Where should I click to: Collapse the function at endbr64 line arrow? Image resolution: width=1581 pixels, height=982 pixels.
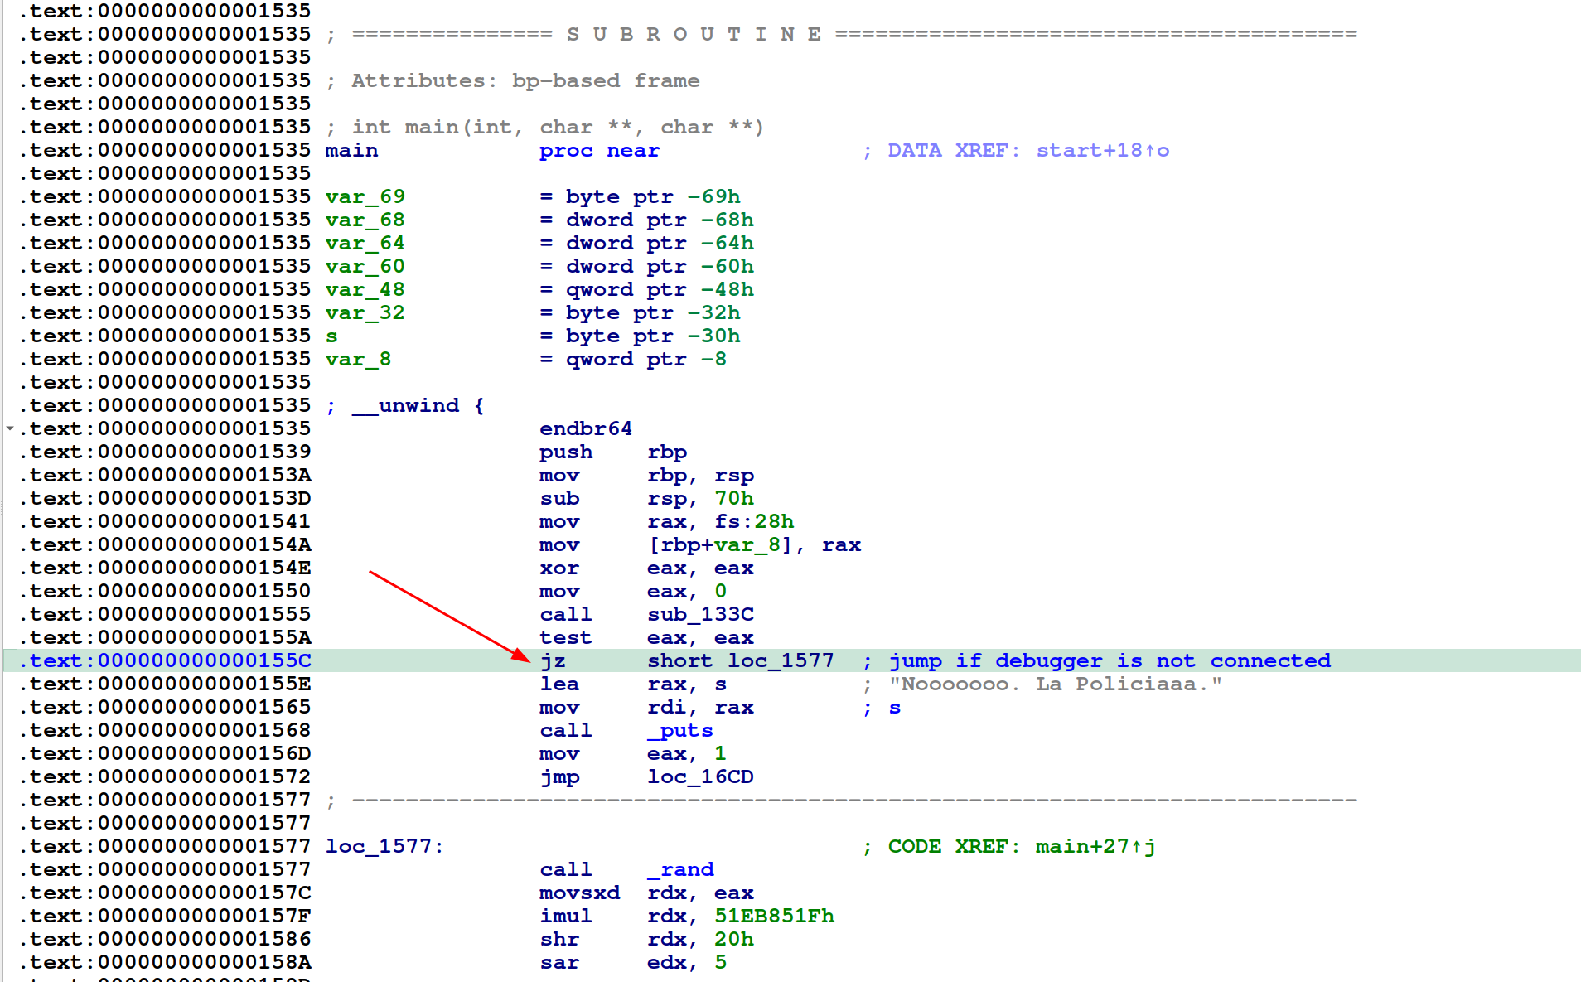pyautogui.click(x=10, y=428)
